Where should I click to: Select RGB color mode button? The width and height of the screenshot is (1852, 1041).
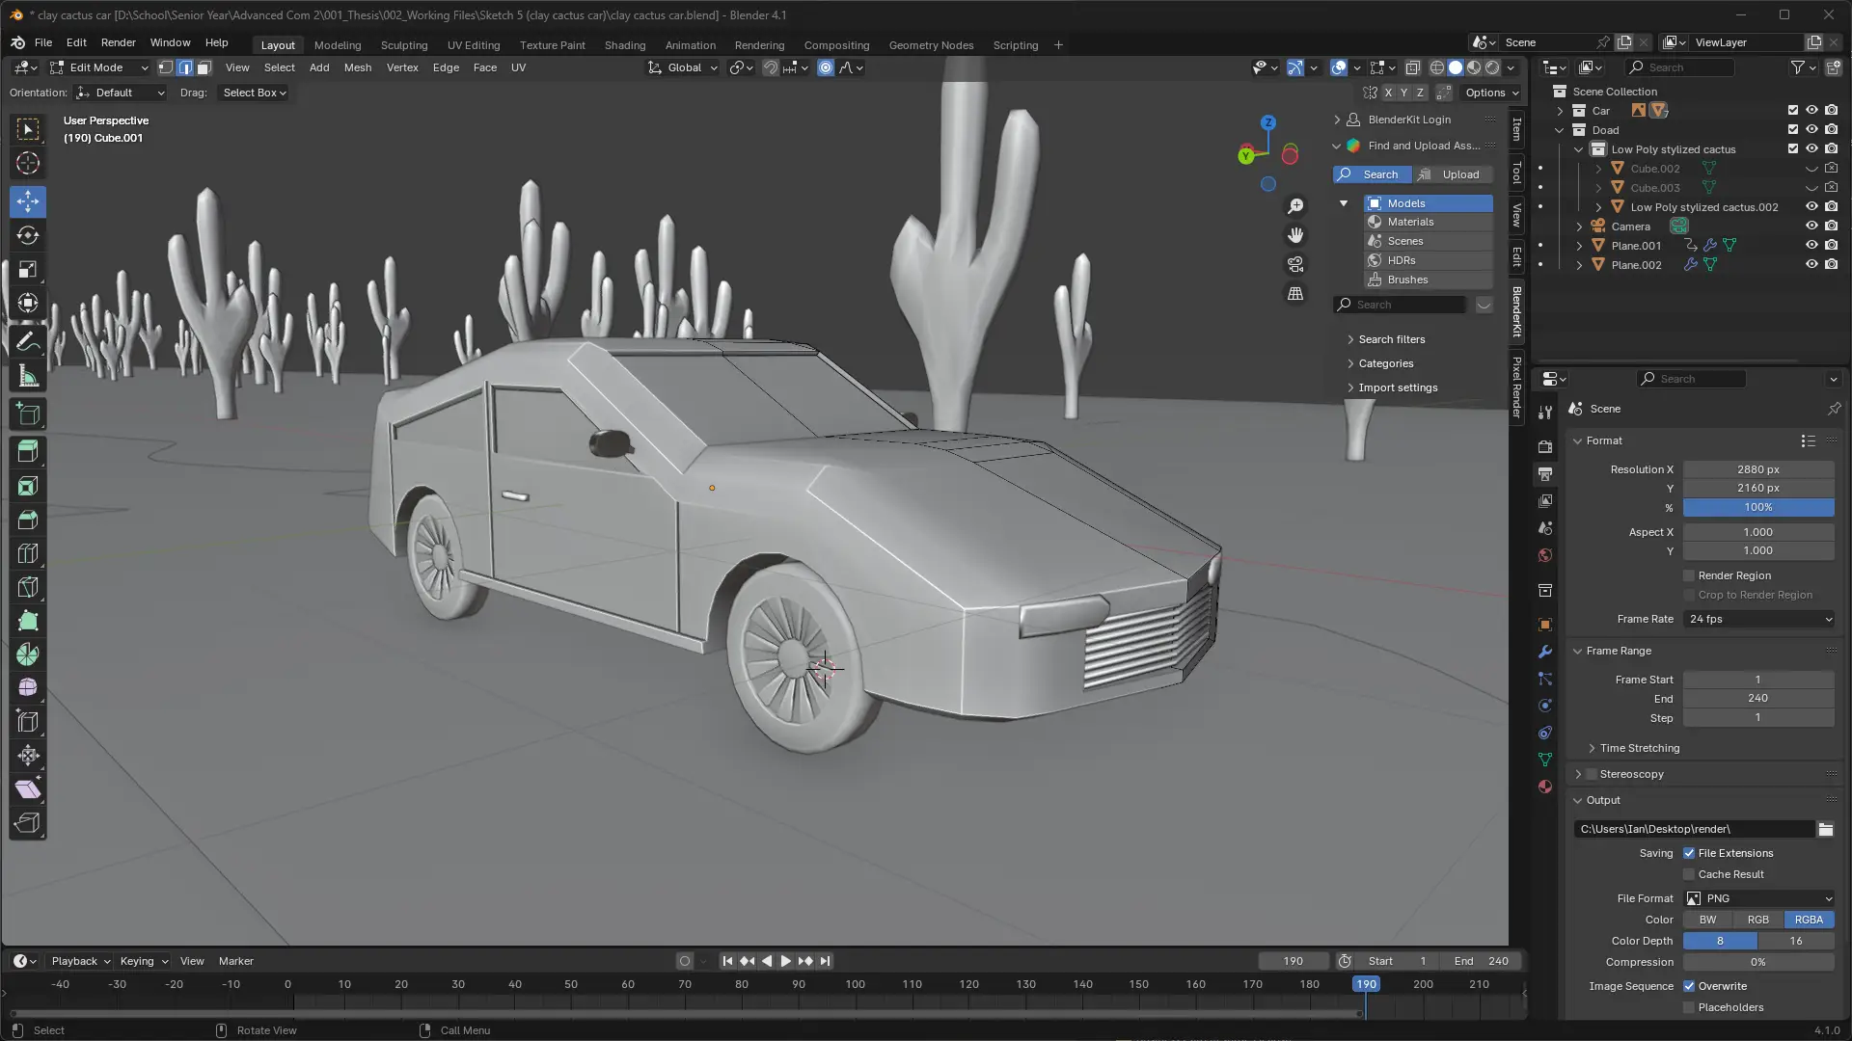[1757, 920]
